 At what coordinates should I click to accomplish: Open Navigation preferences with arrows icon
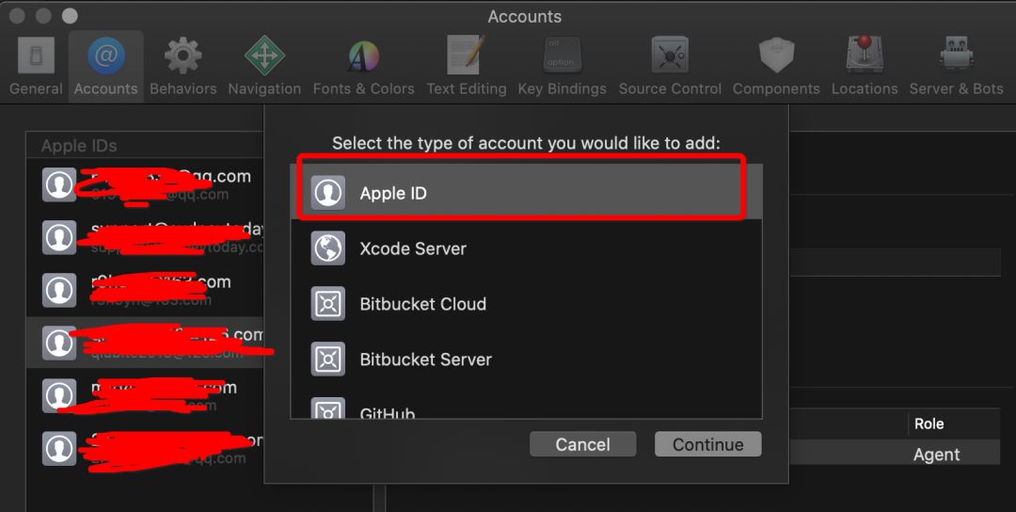click(264, 67)
